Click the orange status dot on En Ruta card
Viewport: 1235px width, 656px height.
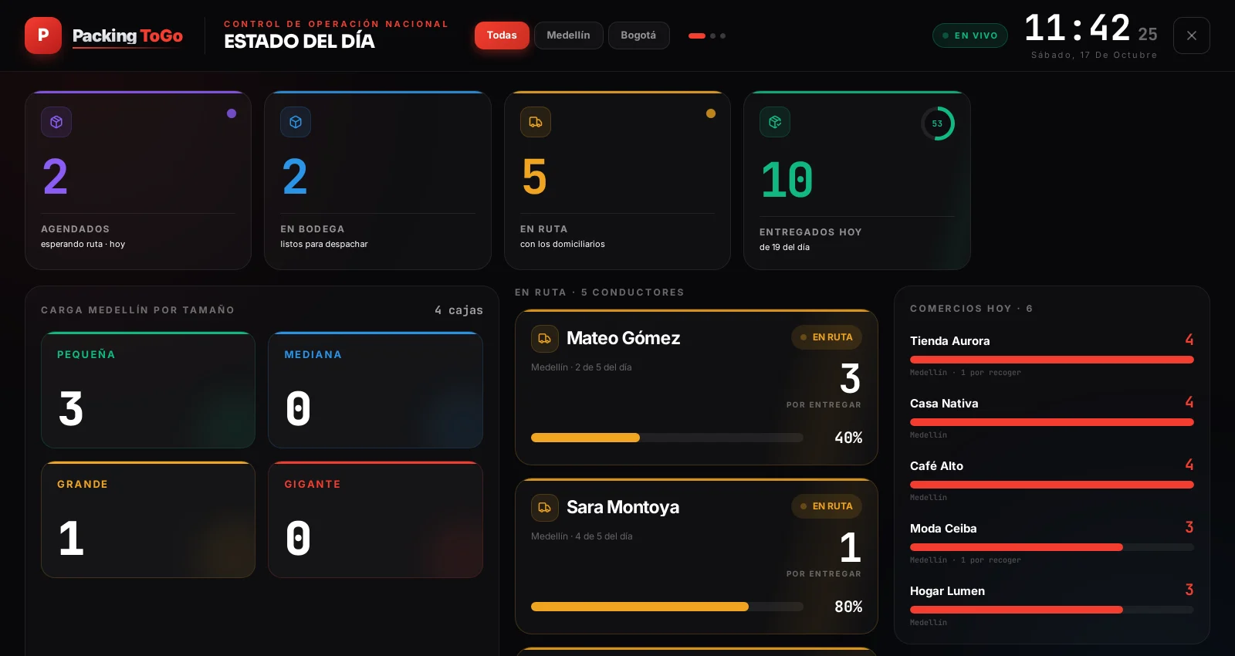pos(711,113)
